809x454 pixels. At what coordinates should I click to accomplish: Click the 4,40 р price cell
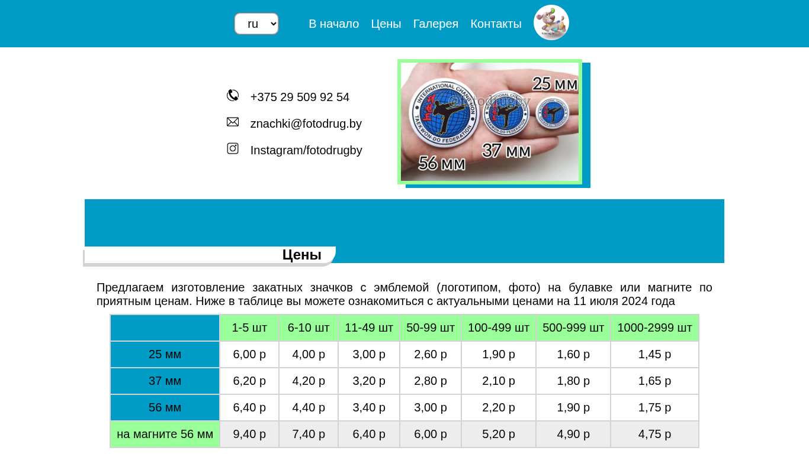(x=309, y=408)
